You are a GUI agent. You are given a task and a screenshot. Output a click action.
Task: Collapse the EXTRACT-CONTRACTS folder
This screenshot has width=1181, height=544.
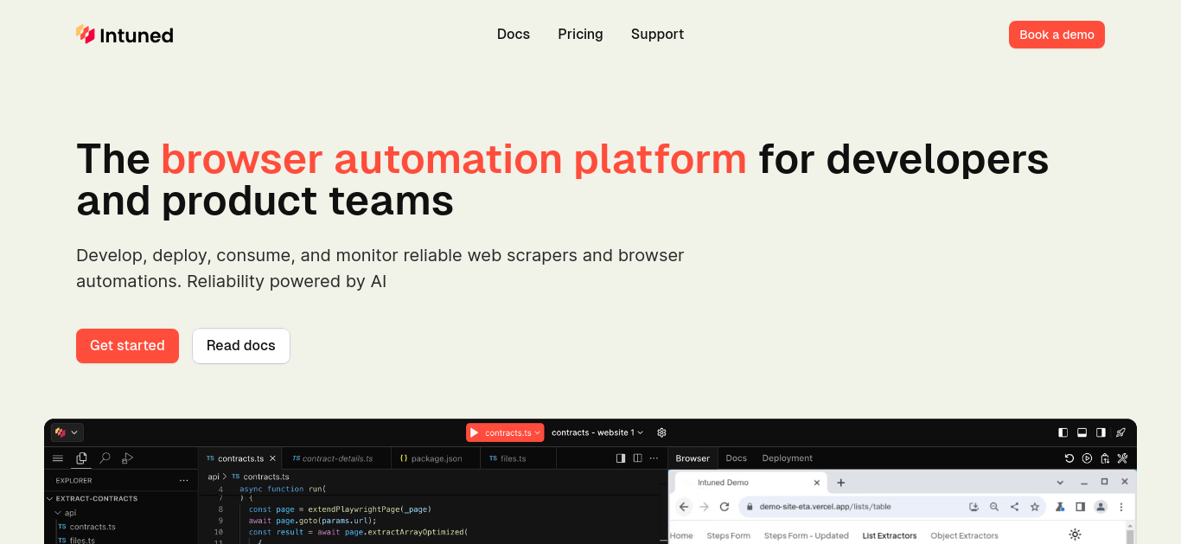click(92, 499)
